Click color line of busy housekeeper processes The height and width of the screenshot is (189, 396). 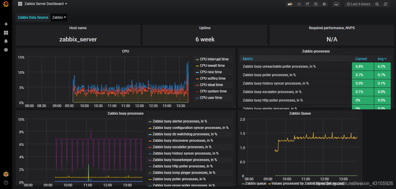[x=150, y=160]
